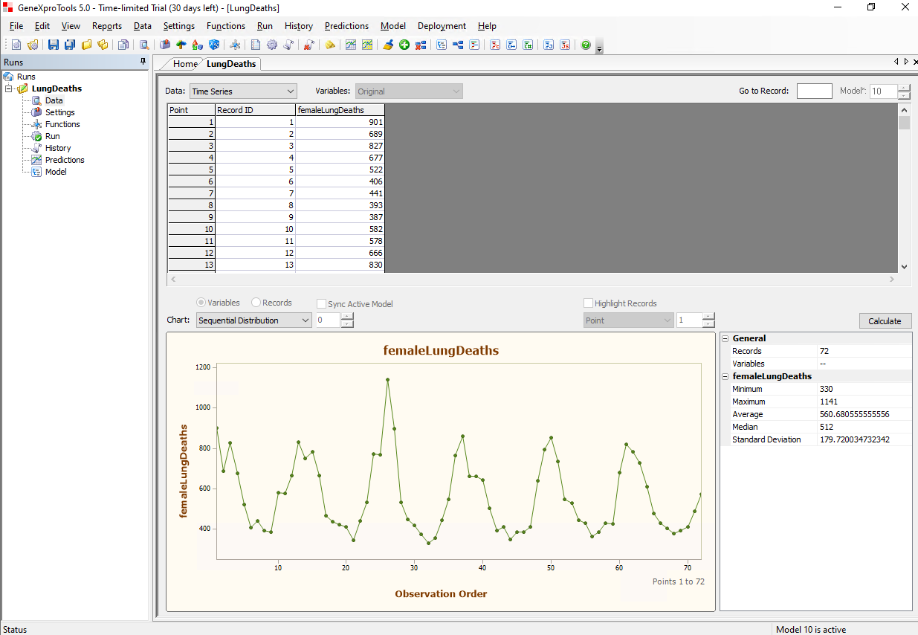Open Predictions in the Runs tree
The width and height of the screenshot is (918, 635).
(64, 160)
